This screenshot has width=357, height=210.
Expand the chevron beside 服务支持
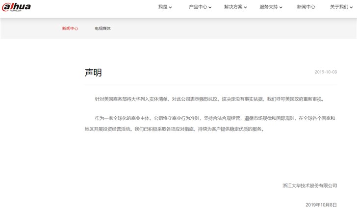281,7
